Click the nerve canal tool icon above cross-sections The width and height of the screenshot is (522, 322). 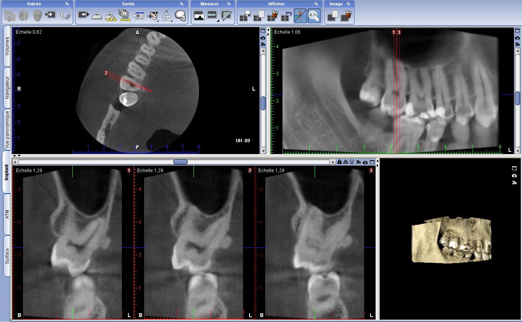351,162
